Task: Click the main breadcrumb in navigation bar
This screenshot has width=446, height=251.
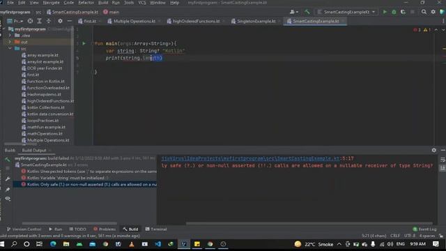Action: tap(111, 12)
